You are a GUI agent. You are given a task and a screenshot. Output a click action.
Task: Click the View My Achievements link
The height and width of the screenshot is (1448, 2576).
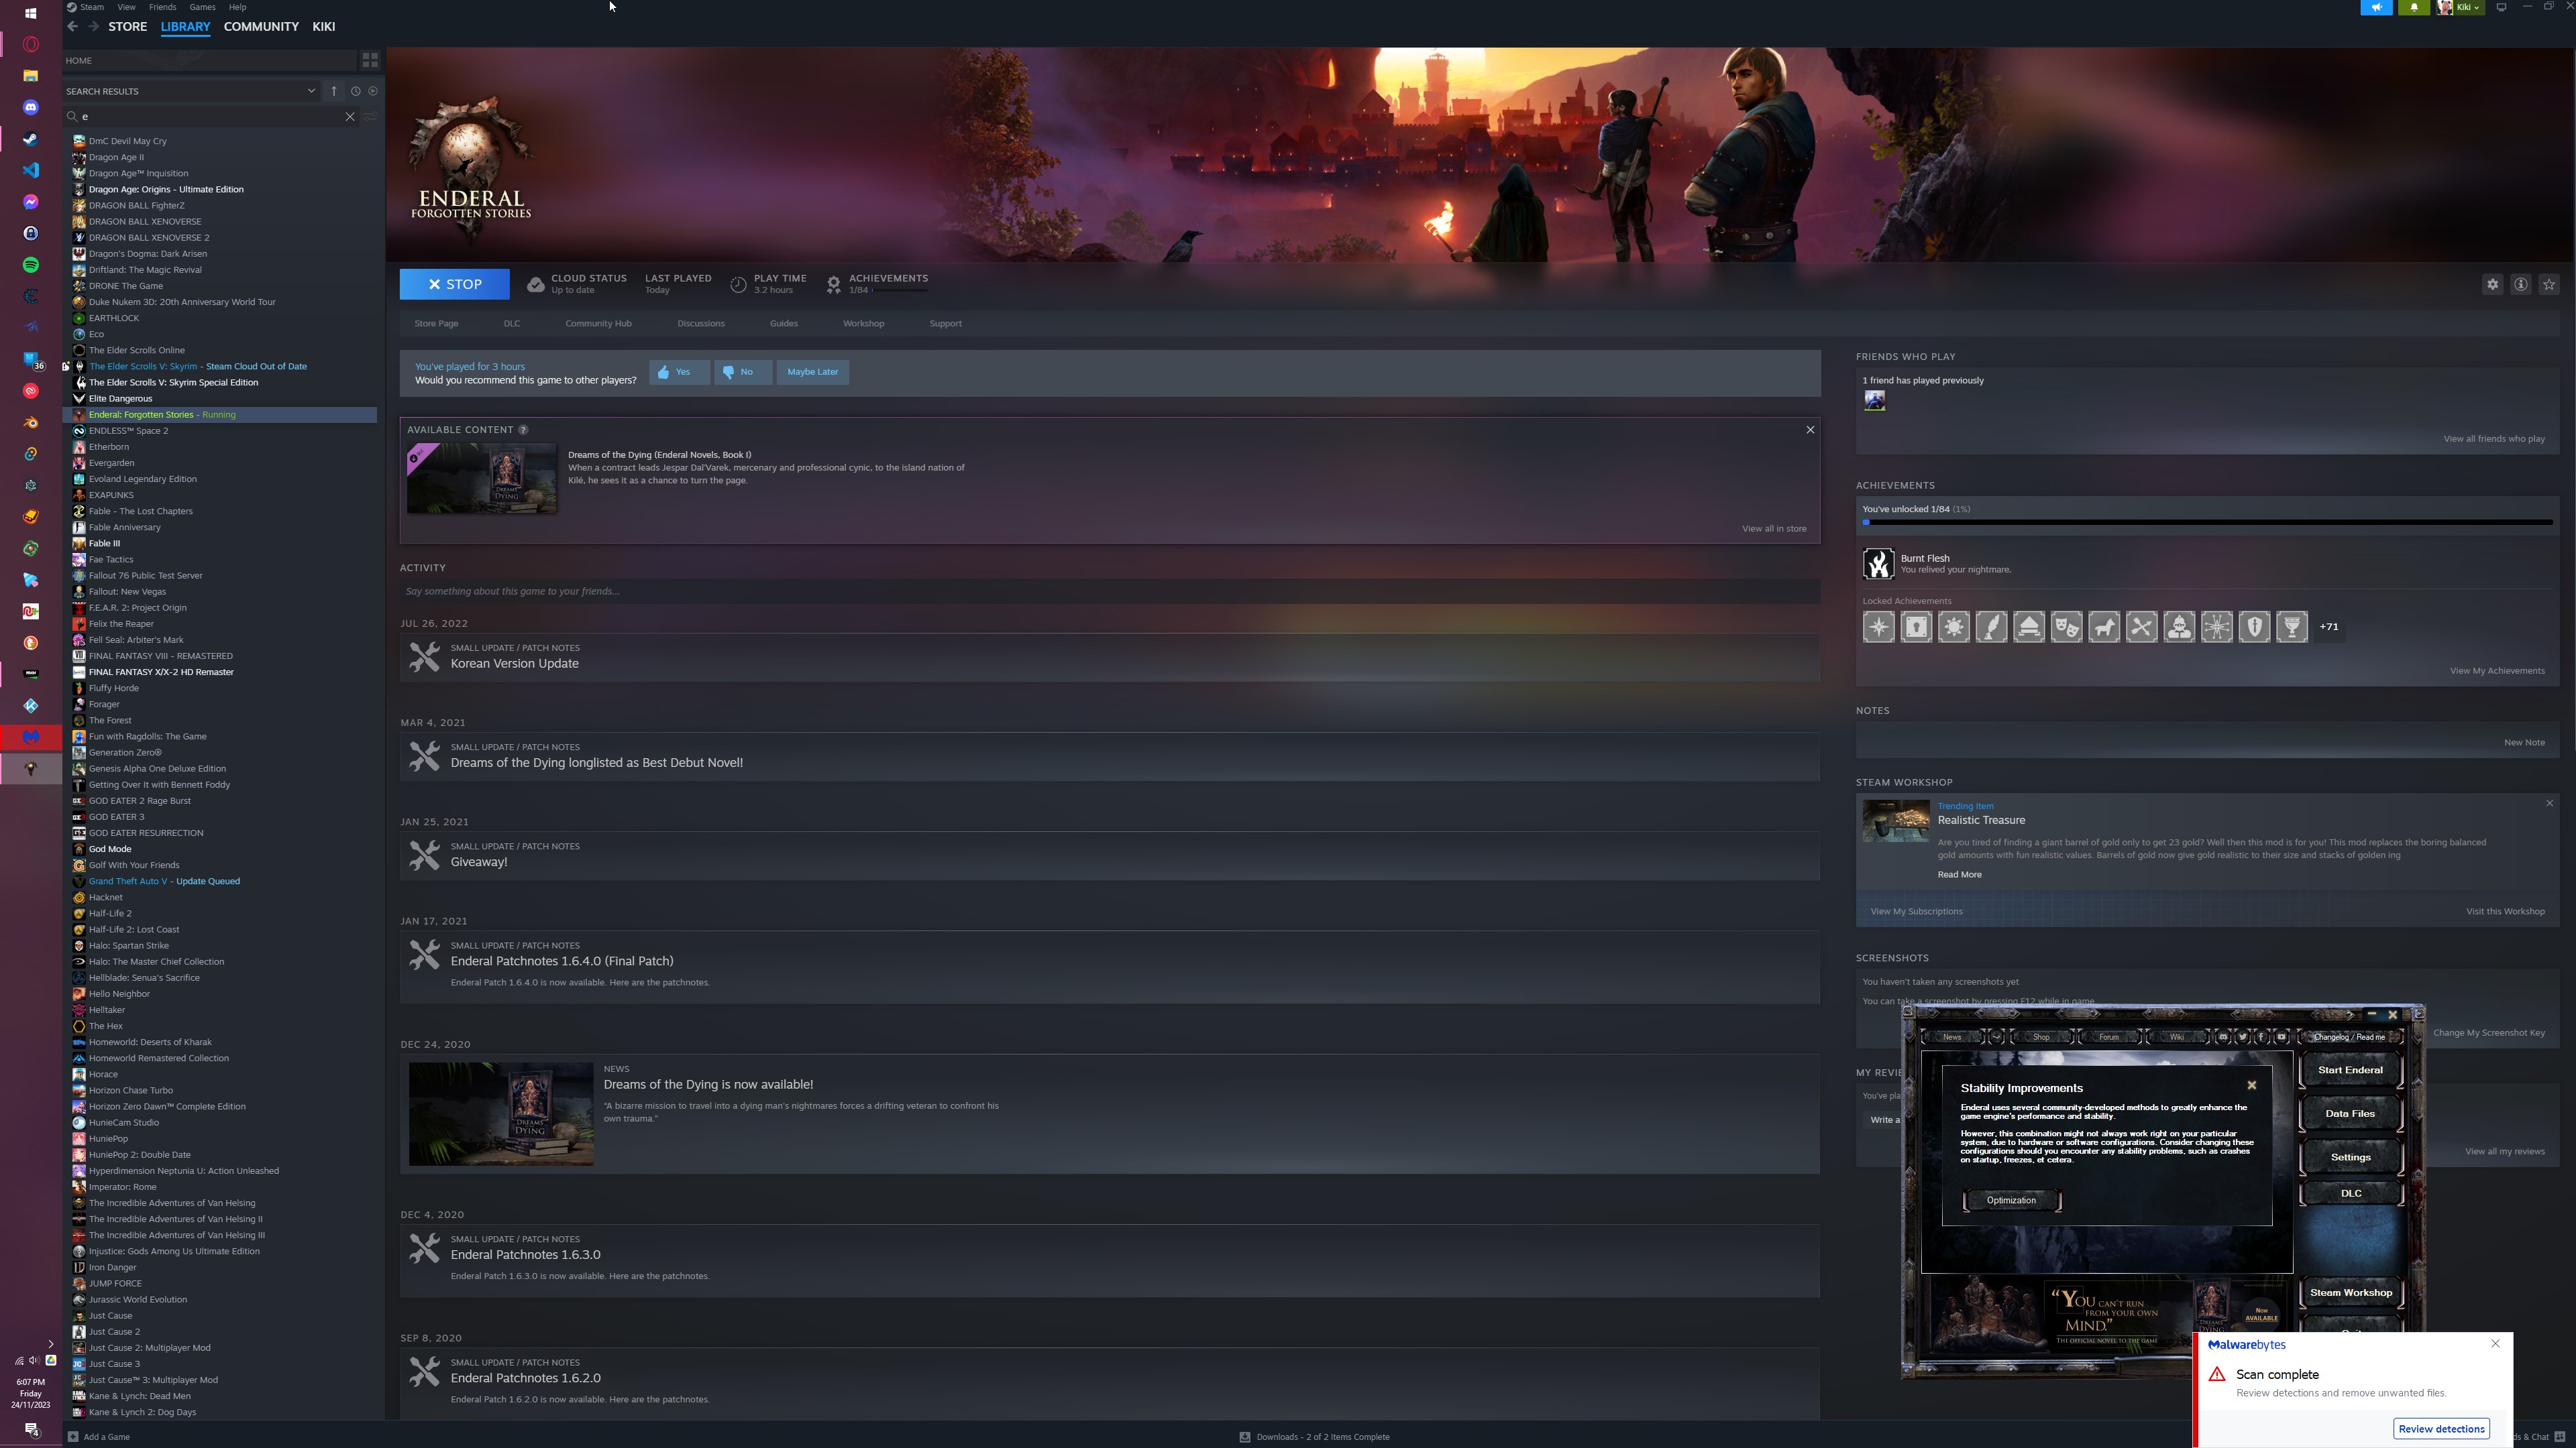pos(2497,672)
